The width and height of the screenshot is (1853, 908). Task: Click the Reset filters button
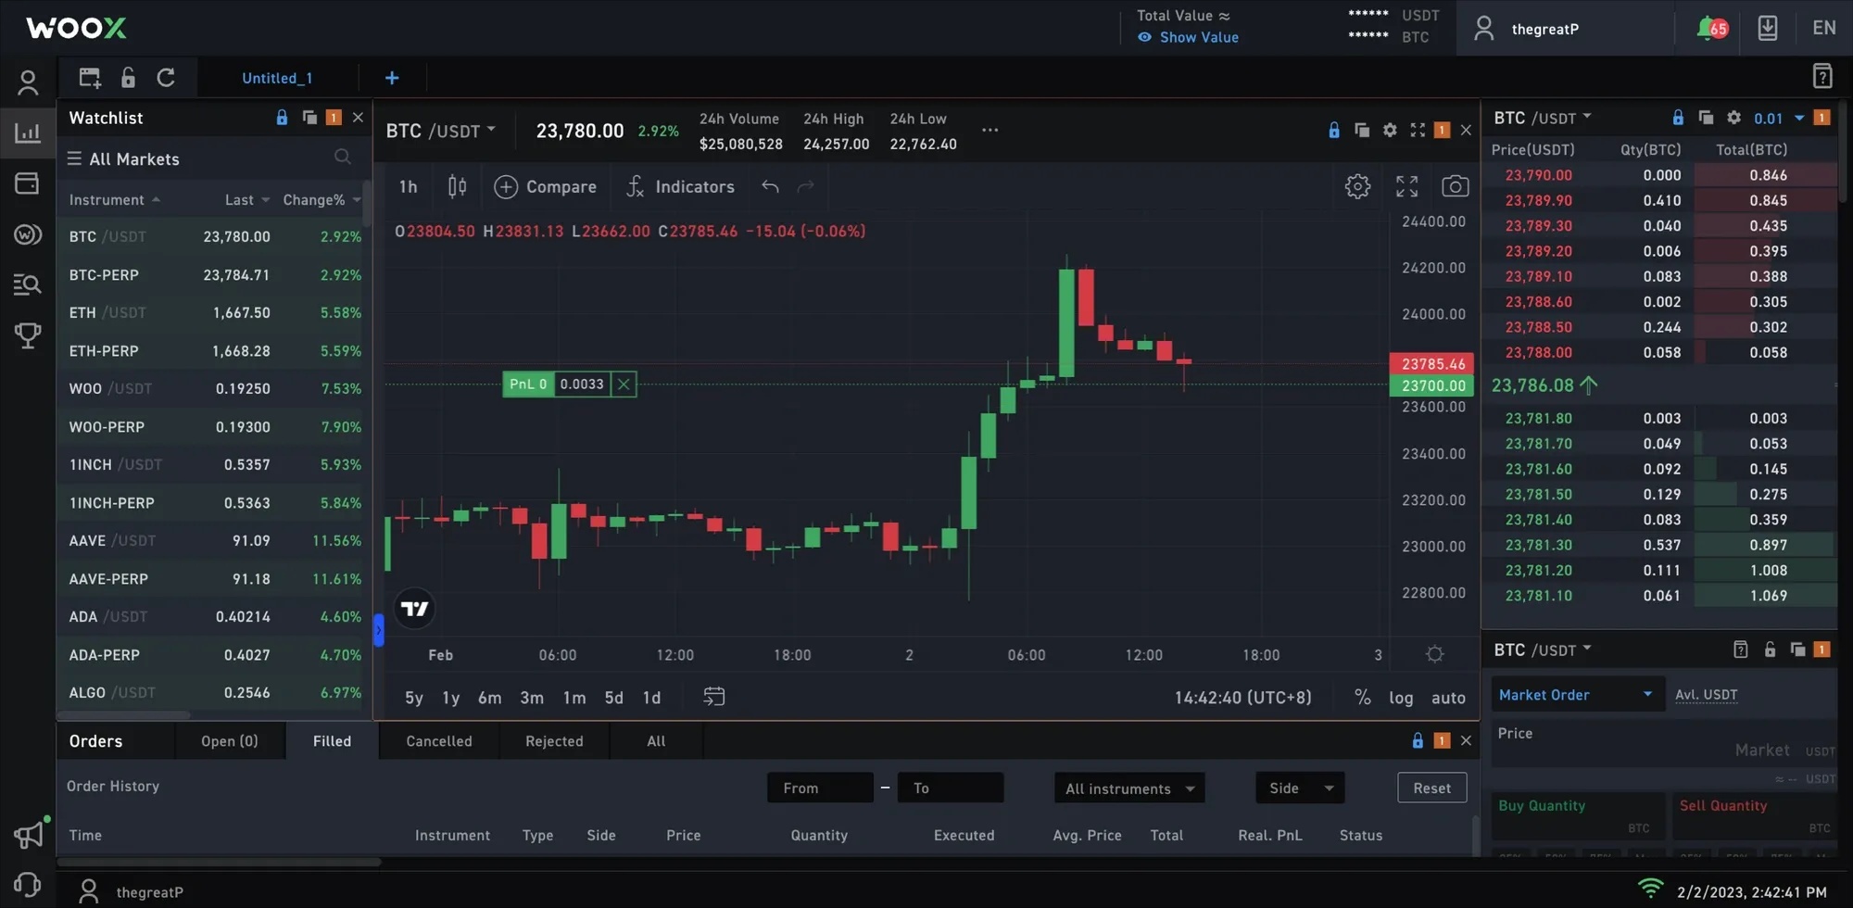[x=1431, y=788]
